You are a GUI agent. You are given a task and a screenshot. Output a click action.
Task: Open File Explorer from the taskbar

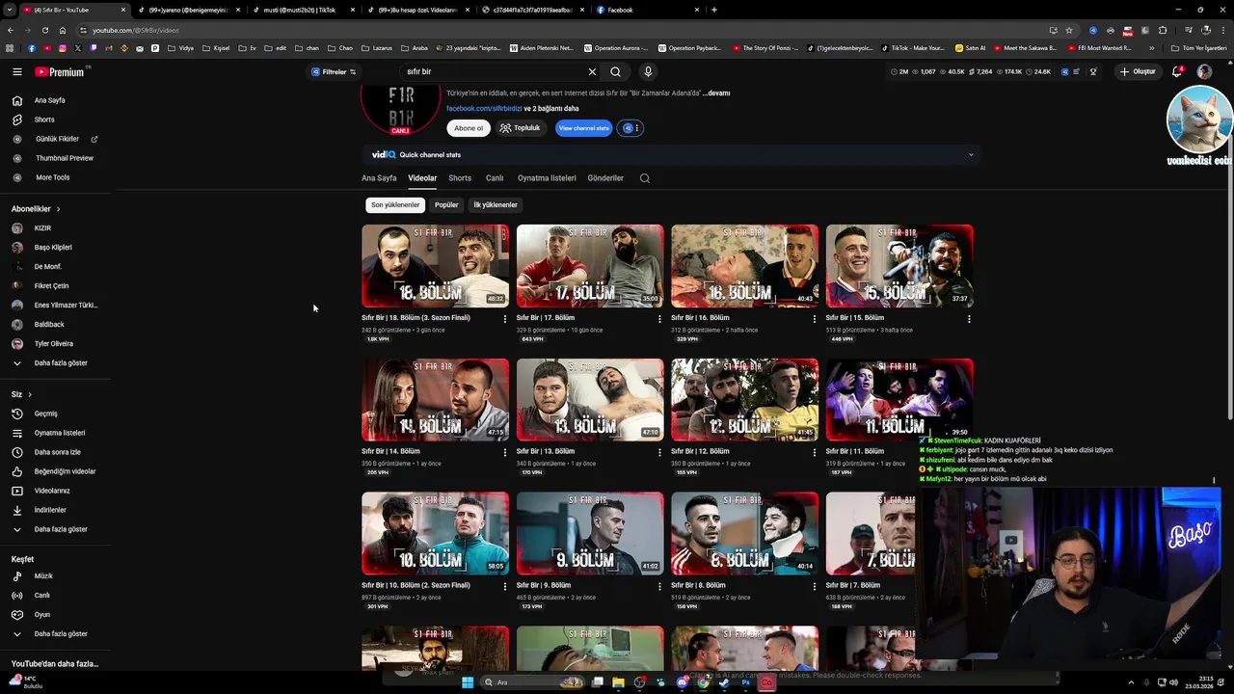(618, 682)
